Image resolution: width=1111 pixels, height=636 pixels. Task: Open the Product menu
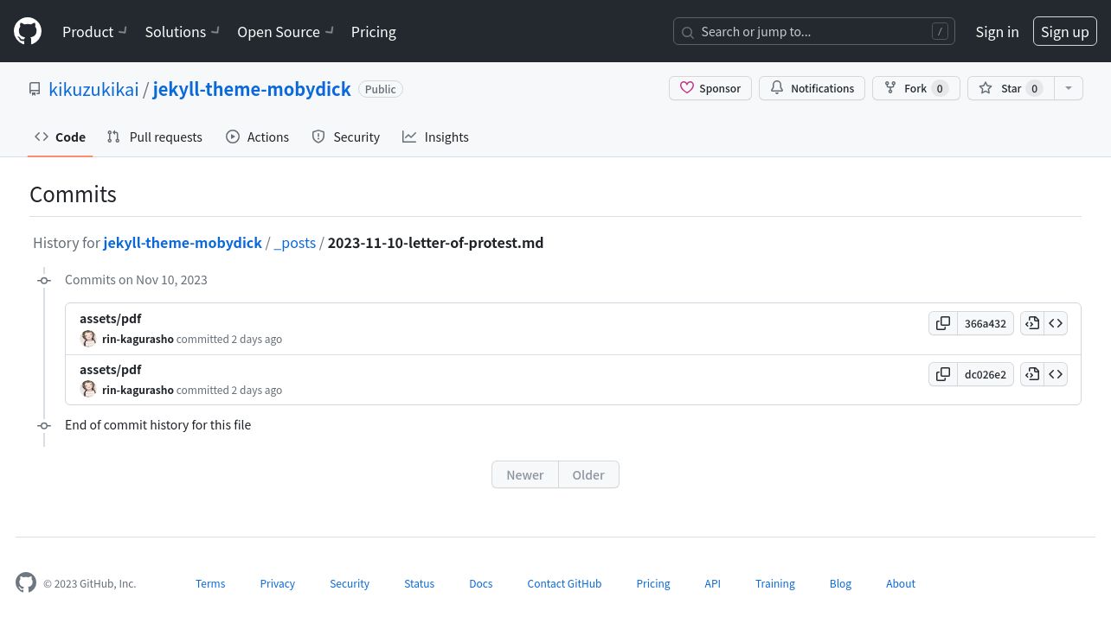94,31
